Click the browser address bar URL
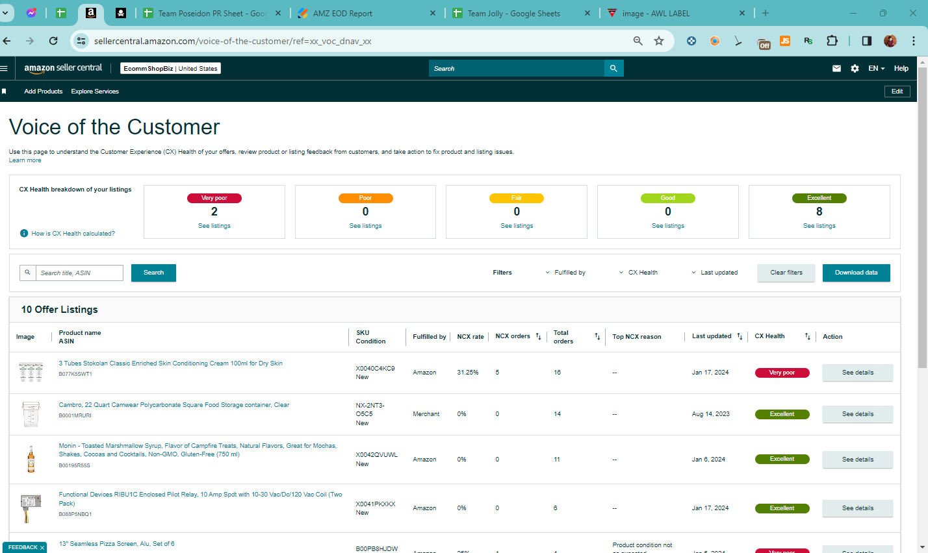This screenshot has height=553, width=928. (233, 41)
